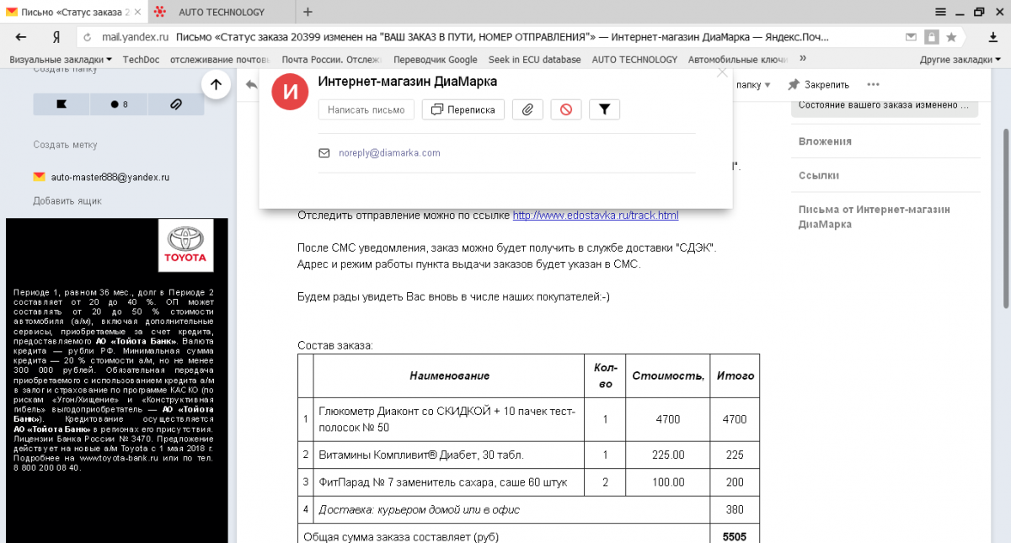Open 'Переписка' with this sender
Screen dimensions: 1011x543
(x=463, y=109)
